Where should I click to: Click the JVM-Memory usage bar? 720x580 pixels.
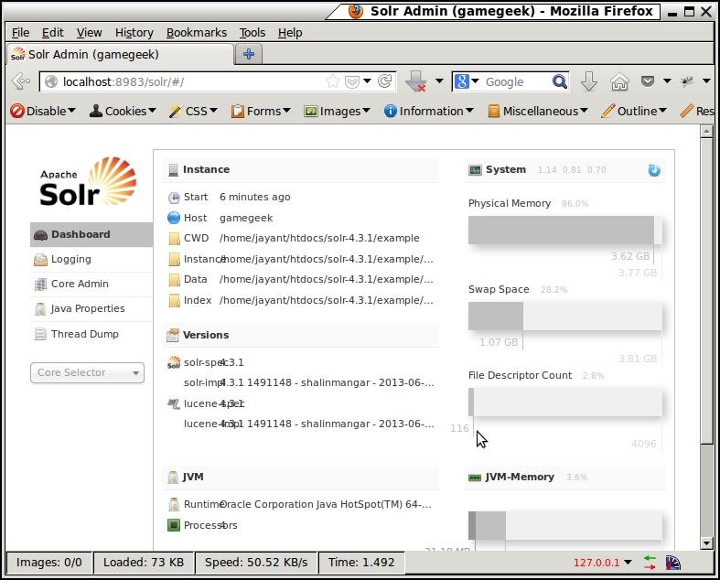(565, 525)
